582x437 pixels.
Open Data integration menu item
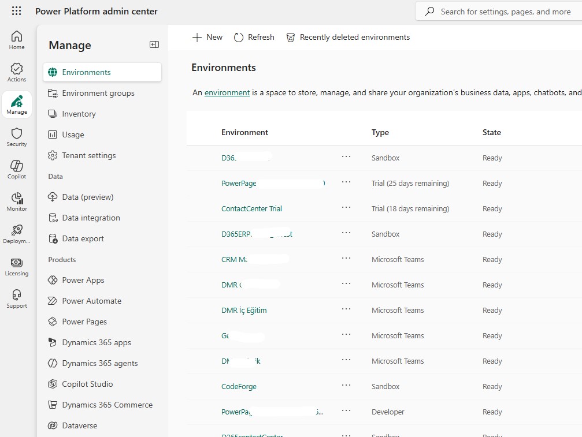pos(102,218)
